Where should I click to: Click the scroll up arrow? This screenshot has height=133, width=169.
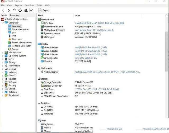(167, 15)
